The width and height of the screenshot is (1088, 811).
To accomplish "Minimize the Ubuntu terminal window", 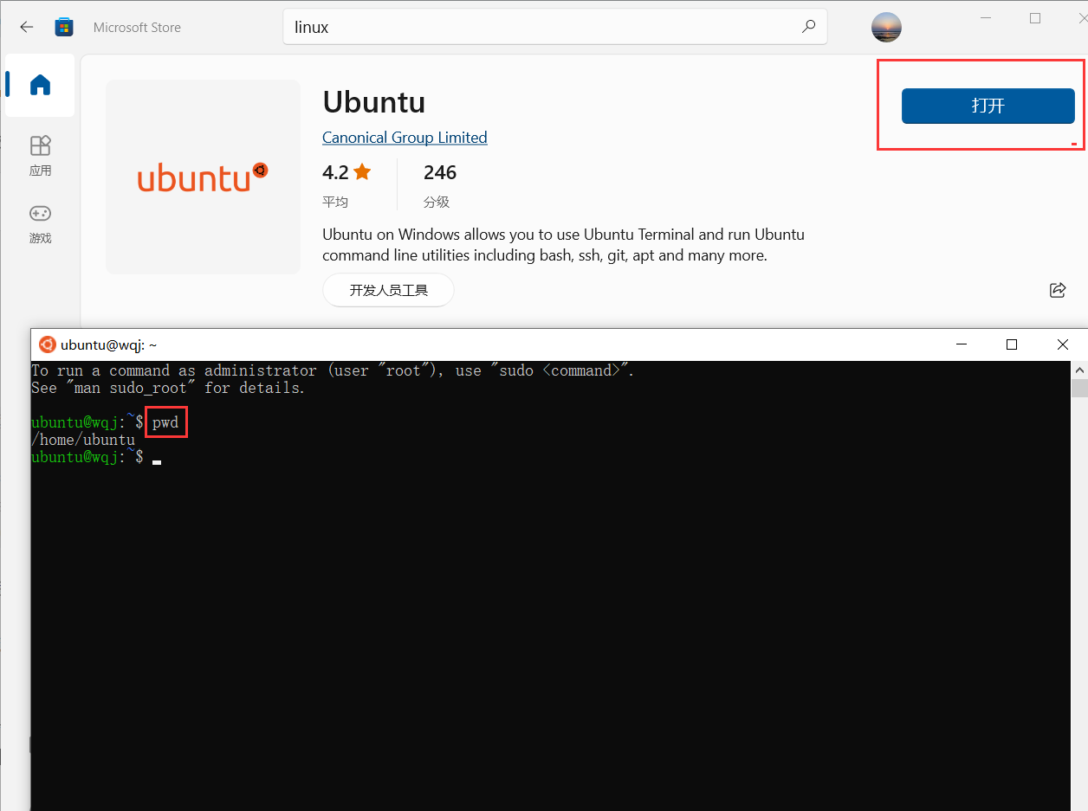I will [x=961, y=344].
